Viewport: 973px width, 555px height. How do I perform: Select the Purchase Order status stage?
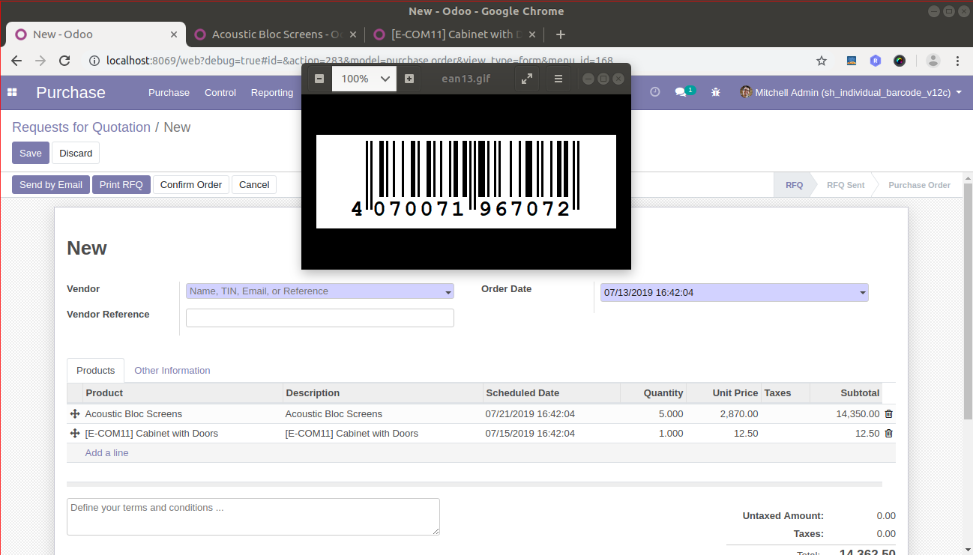(x=919, y=185)
